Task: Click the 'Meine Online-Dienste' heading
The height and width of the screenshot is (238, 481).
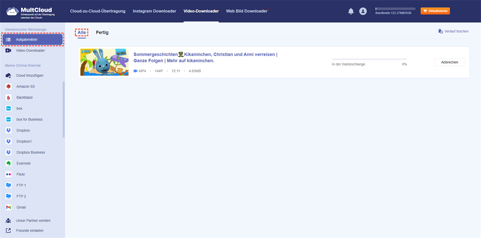Action: 23,65
